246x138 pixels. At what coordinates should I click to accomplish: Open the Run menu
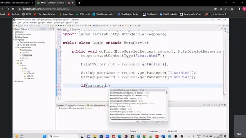(x=63, y=23)
